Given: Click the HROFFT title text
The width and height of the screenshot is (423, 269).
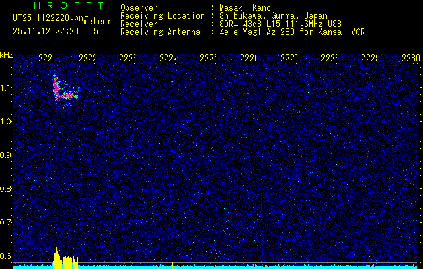Looking at the screenshot, I should [x=69, y=5].
